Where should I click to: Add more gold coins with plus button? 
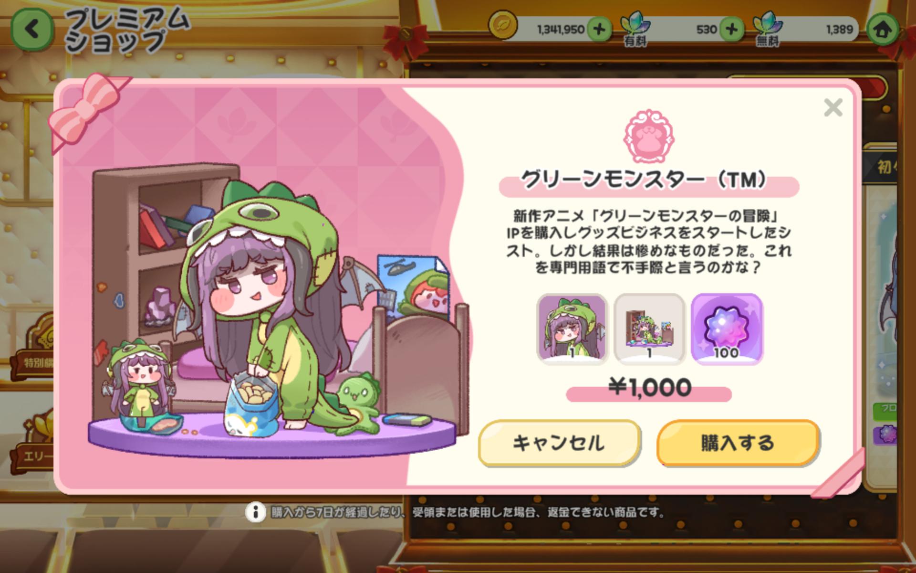[x=599, y=30]
